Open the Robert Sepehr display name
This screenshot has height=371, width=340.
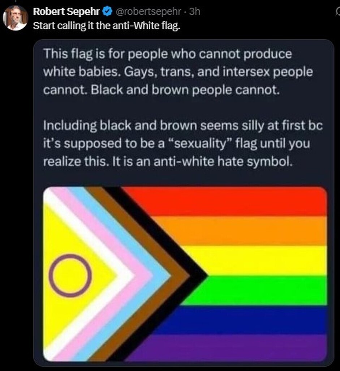click(67, 12)
